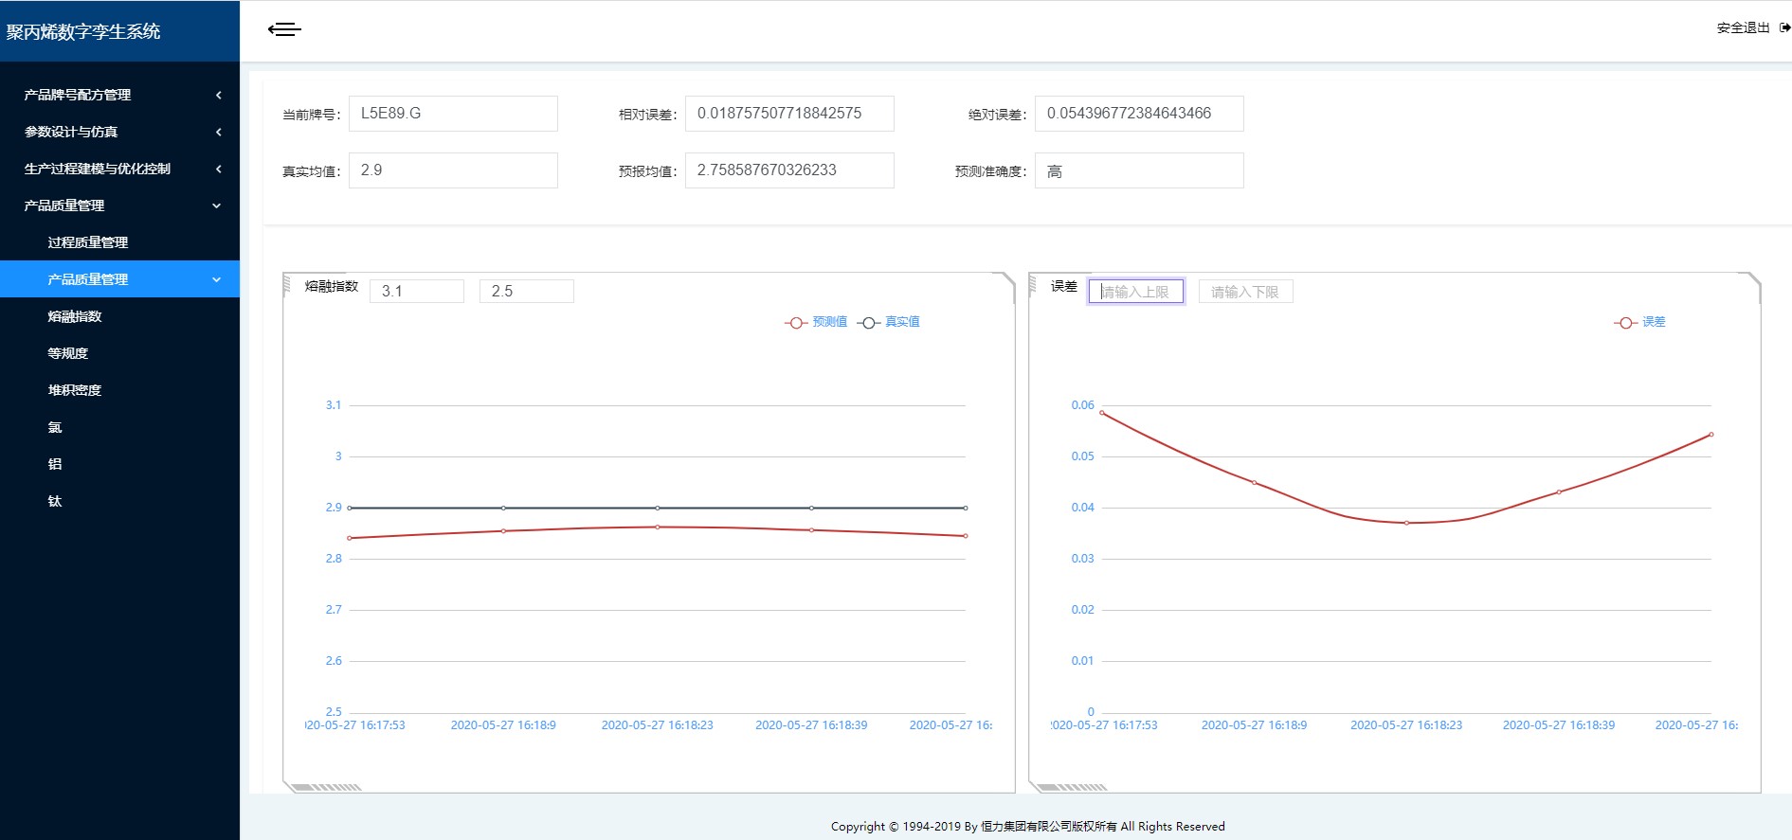
Task: Click the melt index upper limit 3.1 field
Action: click(x=417, y=292)
